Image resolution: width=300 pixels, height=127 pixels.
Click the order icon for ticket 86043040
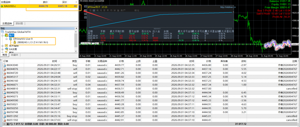tap(4, 65)
